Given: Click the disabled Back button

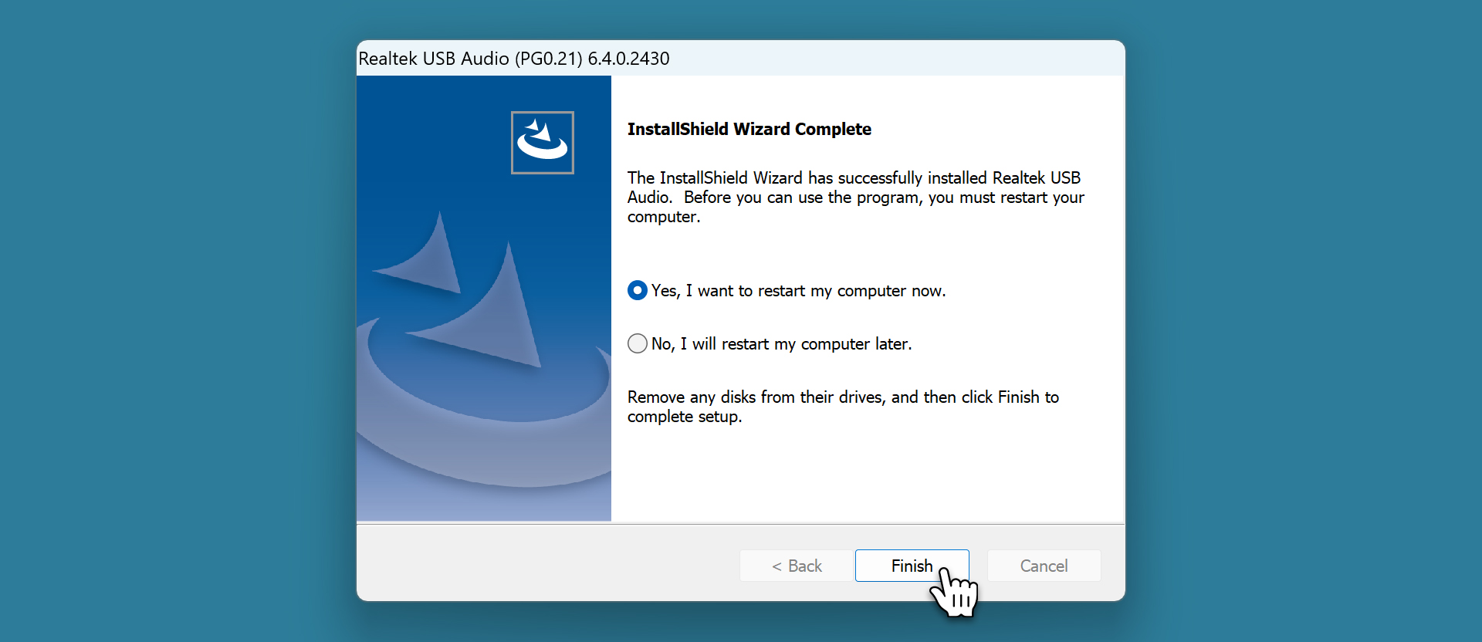Looking at the screenshot, I should point(797,566).
